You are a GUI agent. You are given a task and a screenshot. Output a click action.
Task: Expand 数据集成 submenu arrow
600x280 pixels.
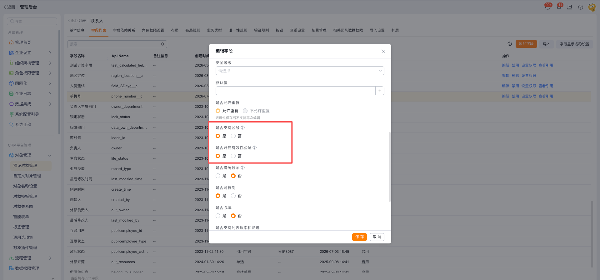[50, 104]
